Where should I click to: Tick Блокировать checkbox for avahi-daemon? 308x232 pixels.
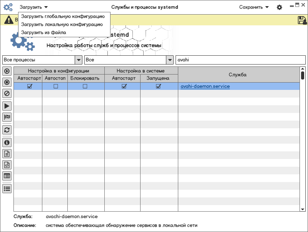click(85, 86)
